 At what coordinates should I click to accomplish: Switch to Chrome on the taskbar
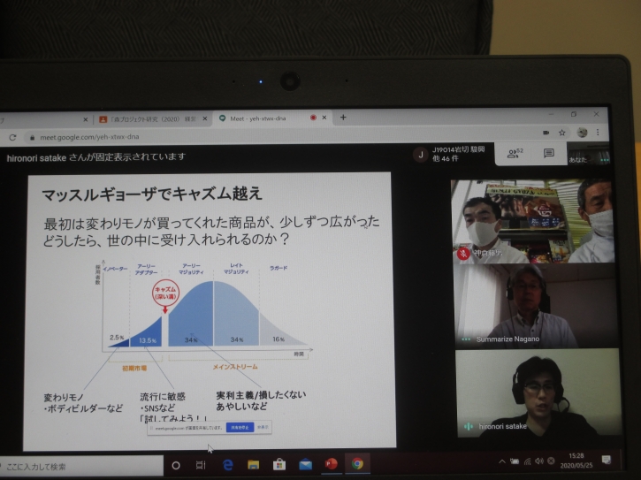[357, 463]
